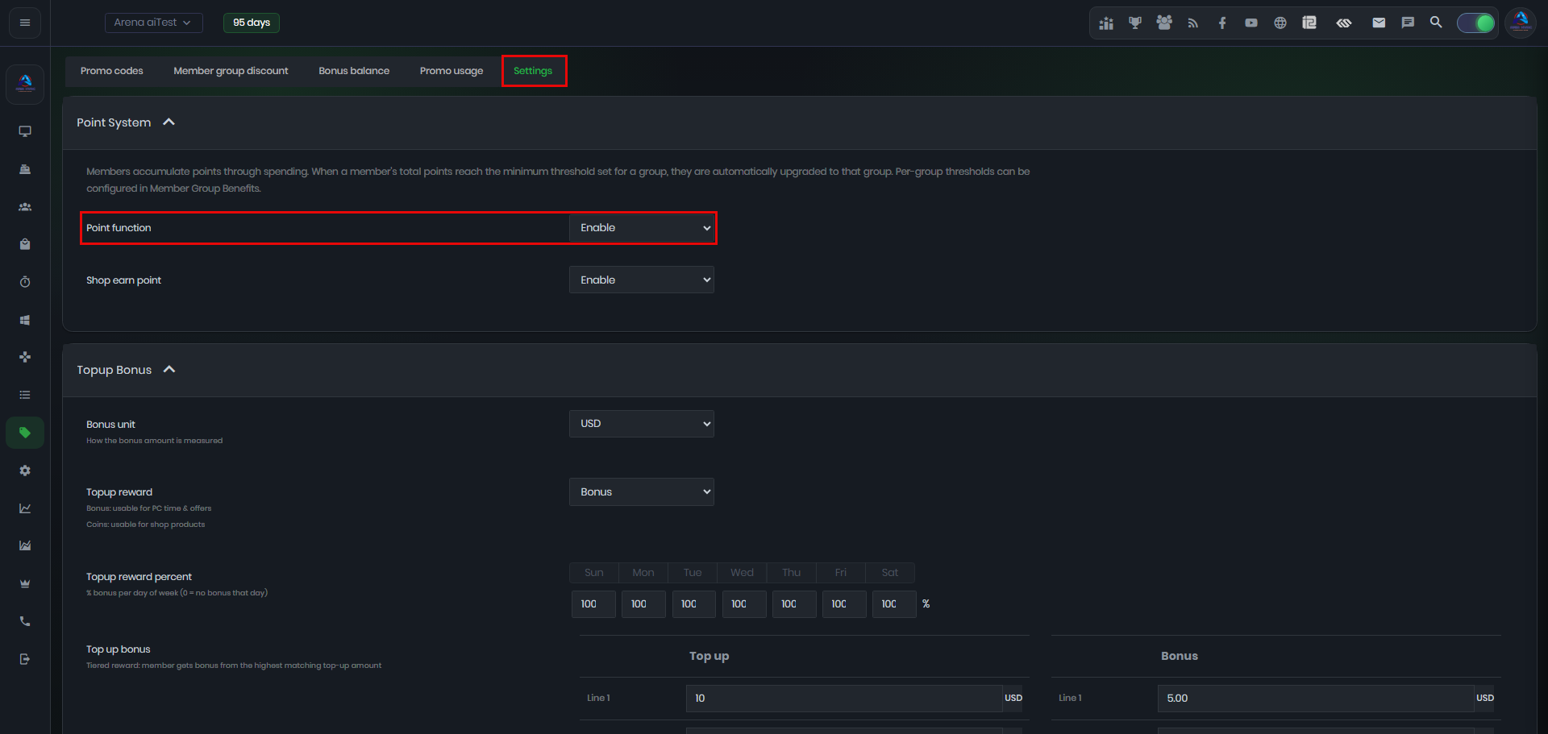Click the 'Top up' column header

[709, 656]
